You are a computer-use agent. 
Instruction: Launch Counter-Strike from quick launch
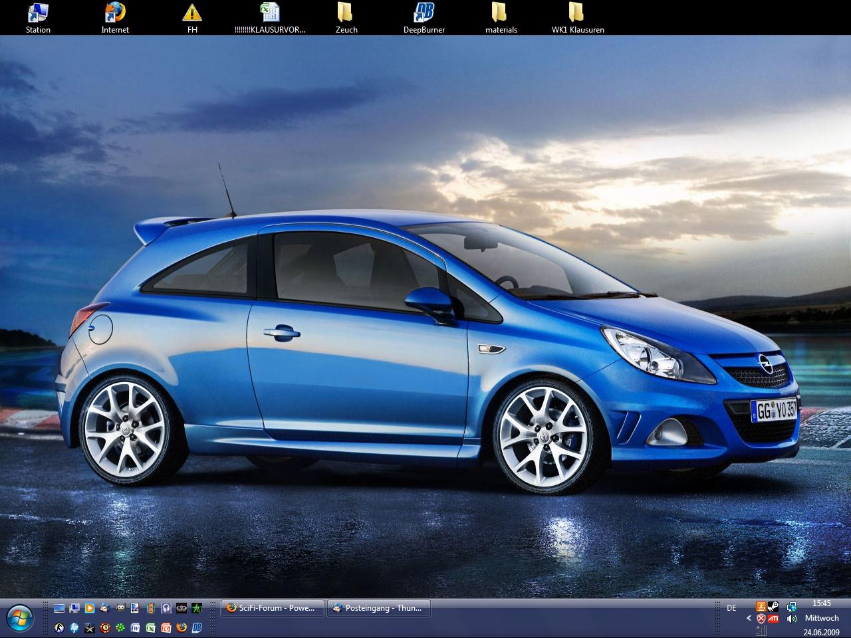pyautogui.click(x=59, y=627)
